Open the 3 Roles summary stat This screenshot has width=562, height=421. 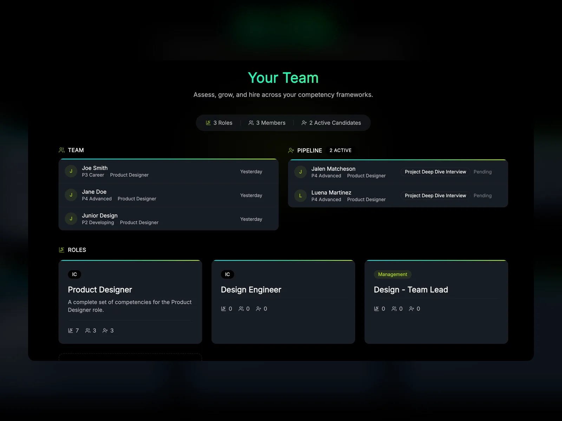(219, 123)
